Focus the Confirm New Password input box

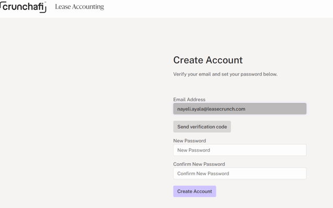240,174
